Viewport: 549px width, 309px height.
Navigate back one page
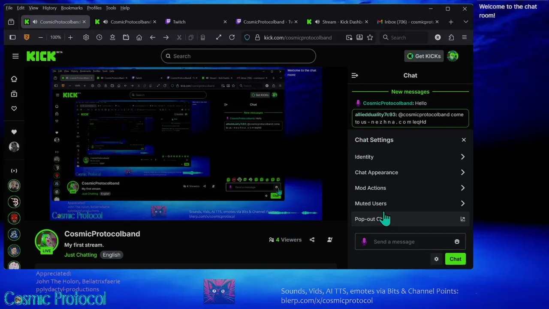tap(152, 38)
